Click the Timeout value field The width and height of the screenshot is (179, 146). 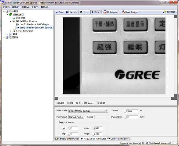[132, 111]
